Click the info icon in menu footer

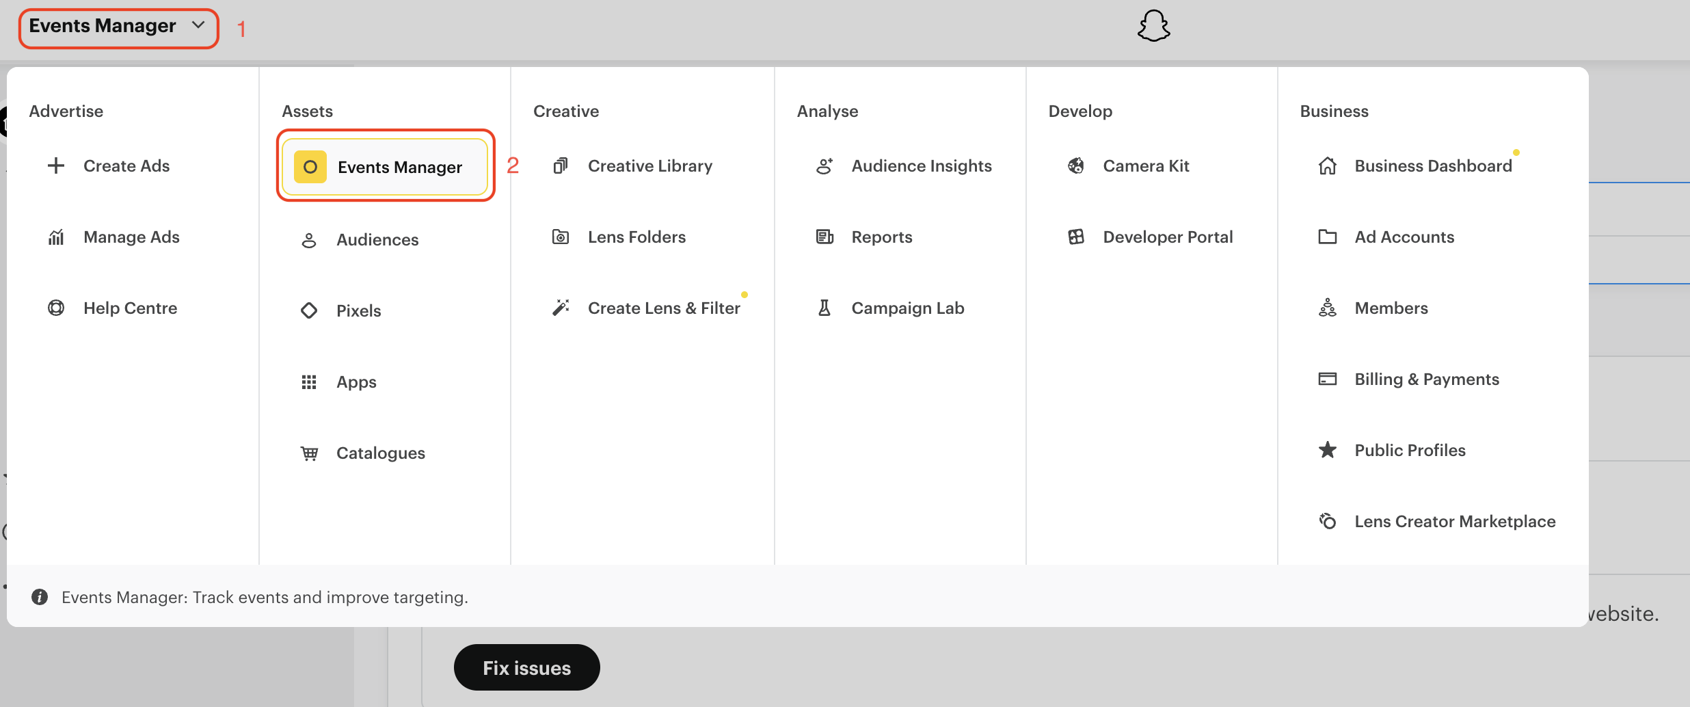[40, 597]
